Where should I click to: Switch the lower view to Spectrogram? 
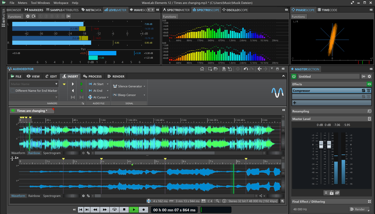click(x=52, y=195)
